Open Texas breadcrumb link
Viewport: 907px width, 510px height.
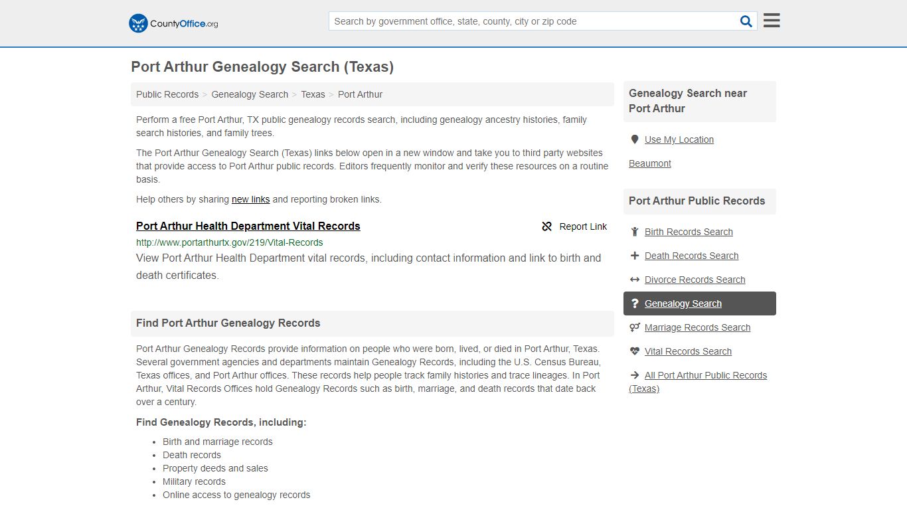pos(313,94)
